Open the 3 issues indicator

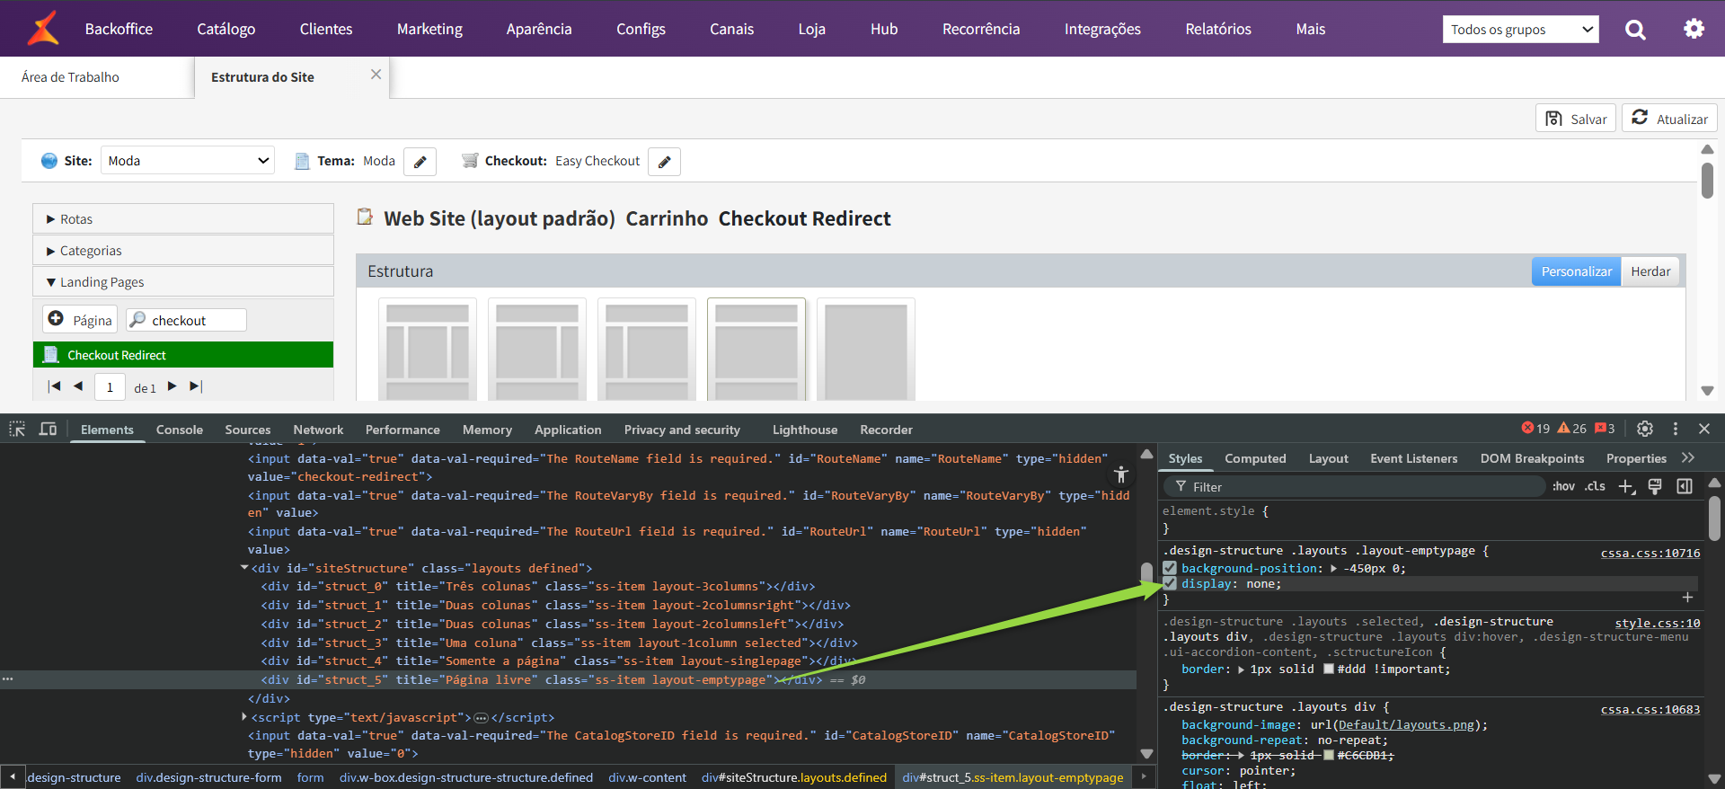pos(1605,429)
